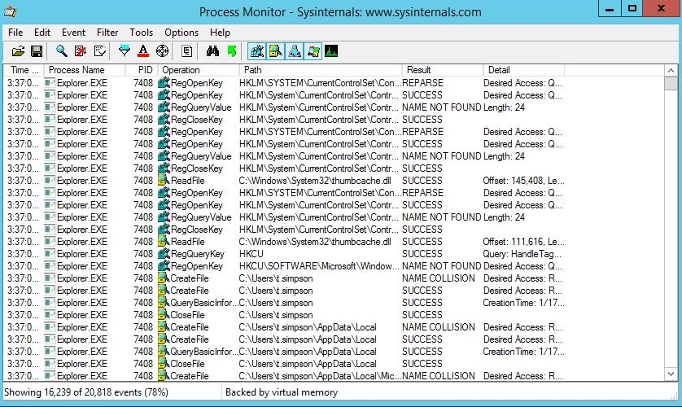Open the Tools menu

coord(142,33)
